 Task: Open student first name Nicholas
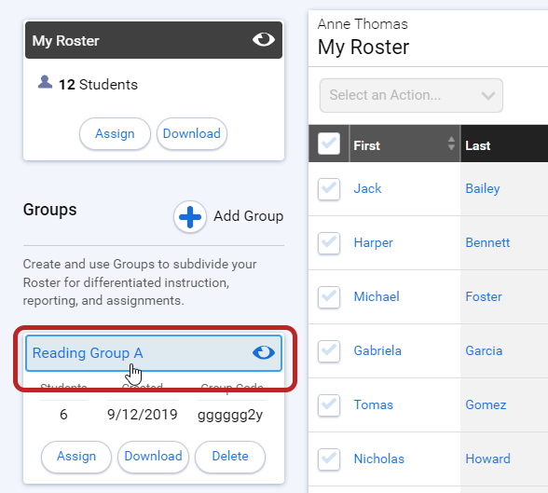[x=378, y=459]
